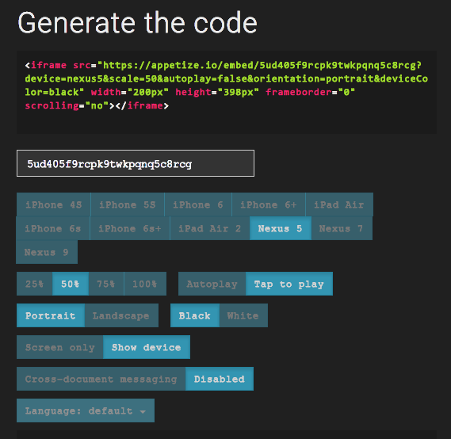
Task: Choose Tap to play option
Action: [x=289, y=284]
